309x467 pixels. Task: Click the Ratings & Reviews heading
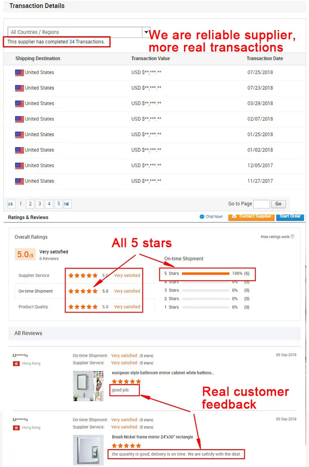coord(28,217)
